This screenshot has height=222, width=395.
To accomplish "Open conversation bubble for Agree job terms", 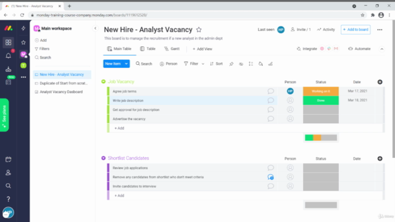I will pos(270,91).
